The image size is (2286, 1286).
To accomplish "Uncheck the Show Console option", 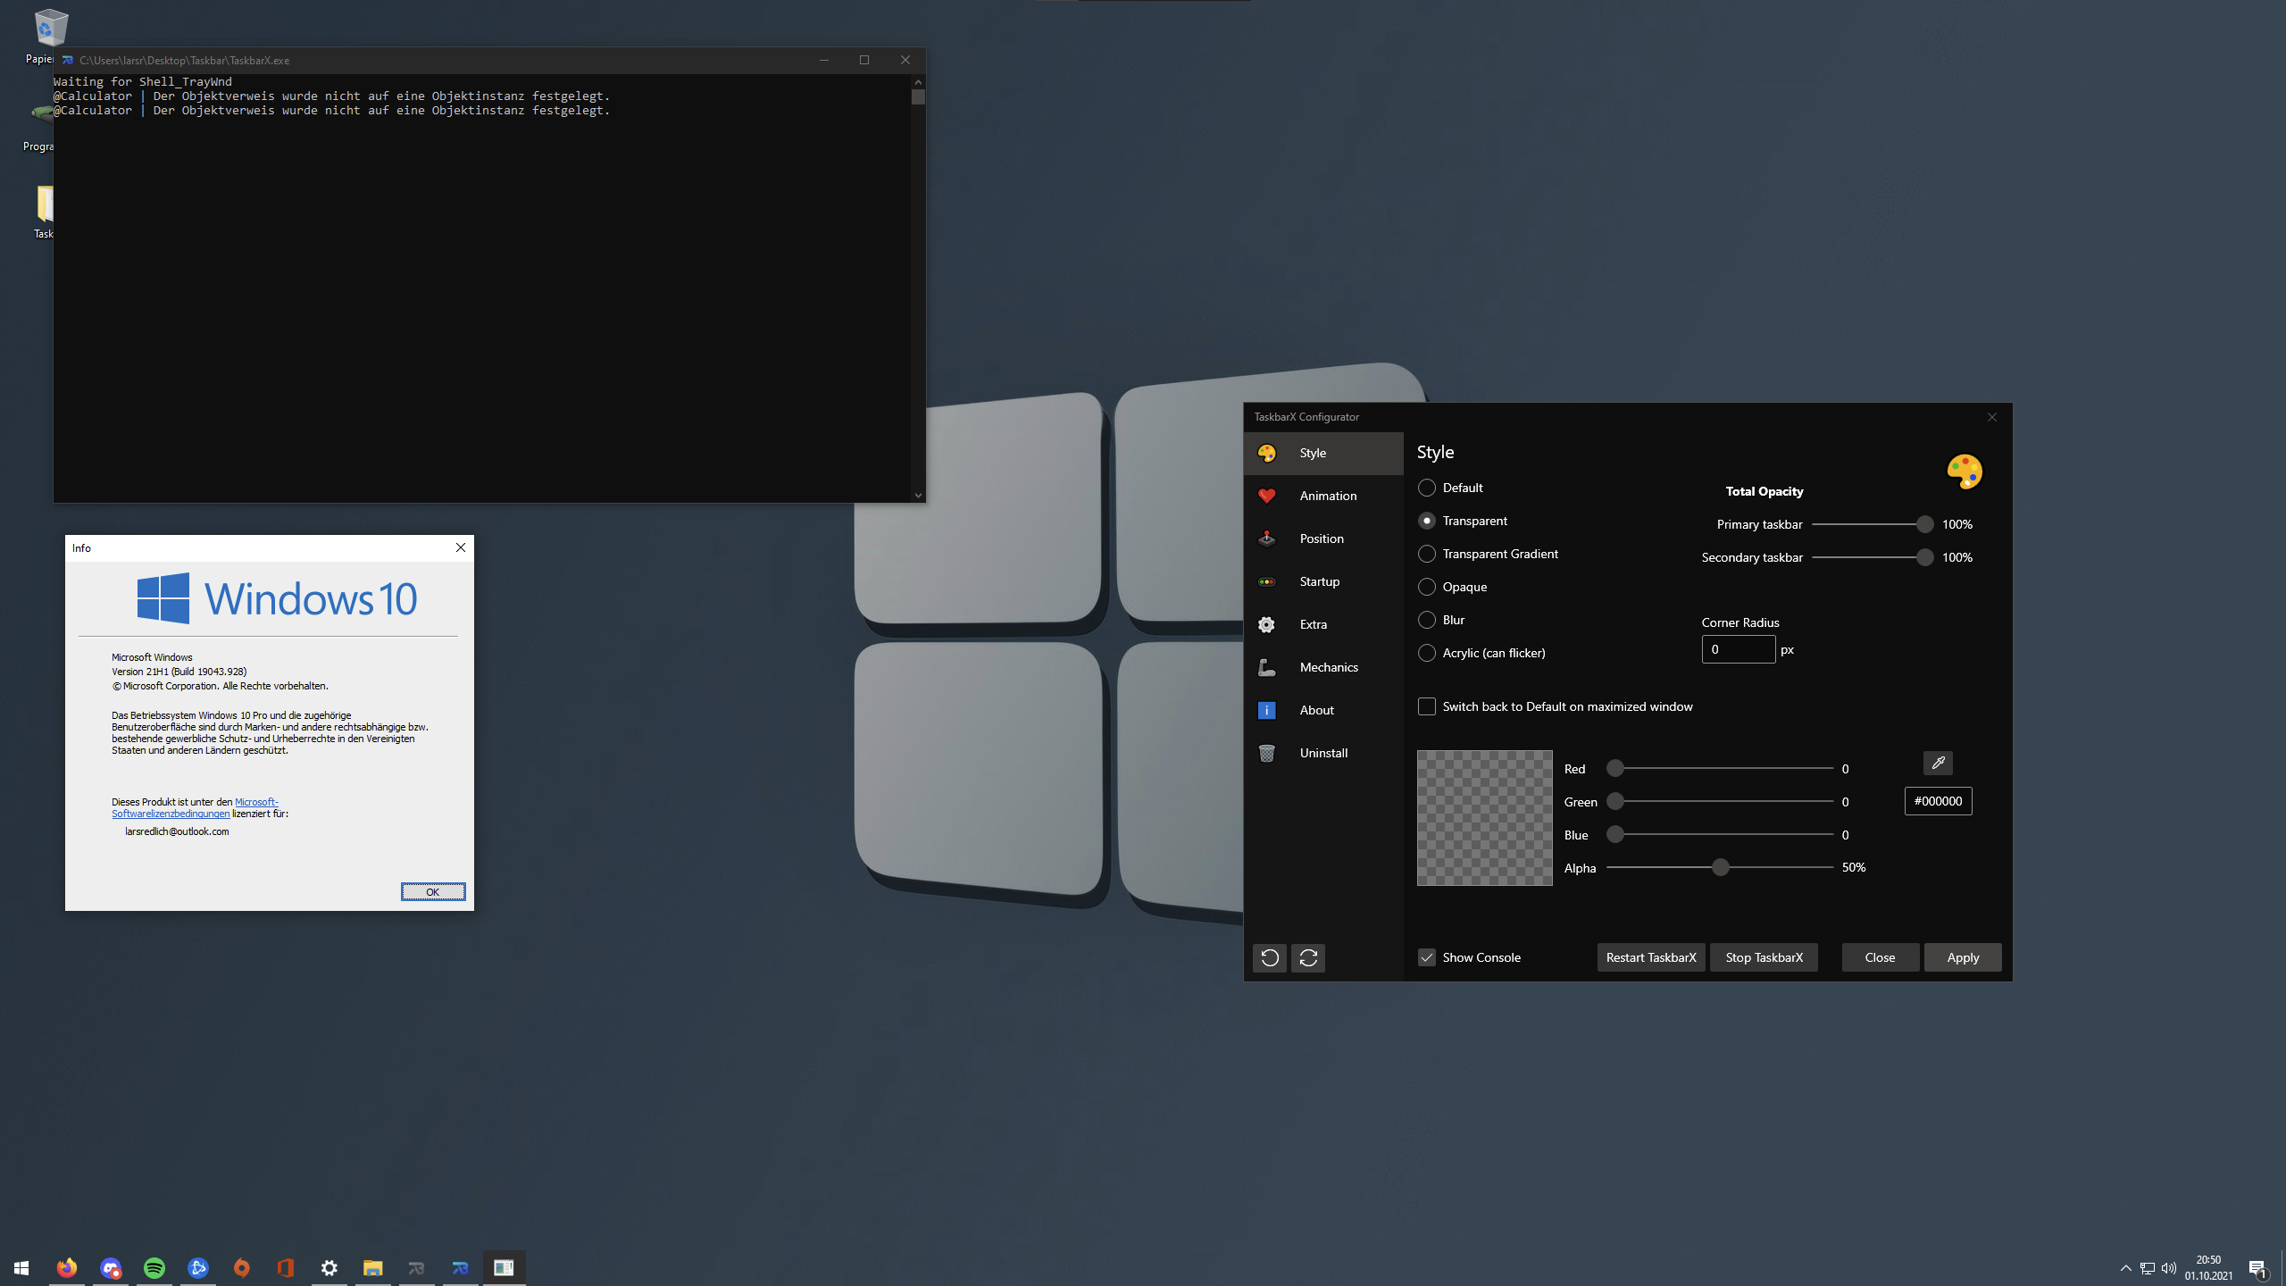I will point(1426,956).
